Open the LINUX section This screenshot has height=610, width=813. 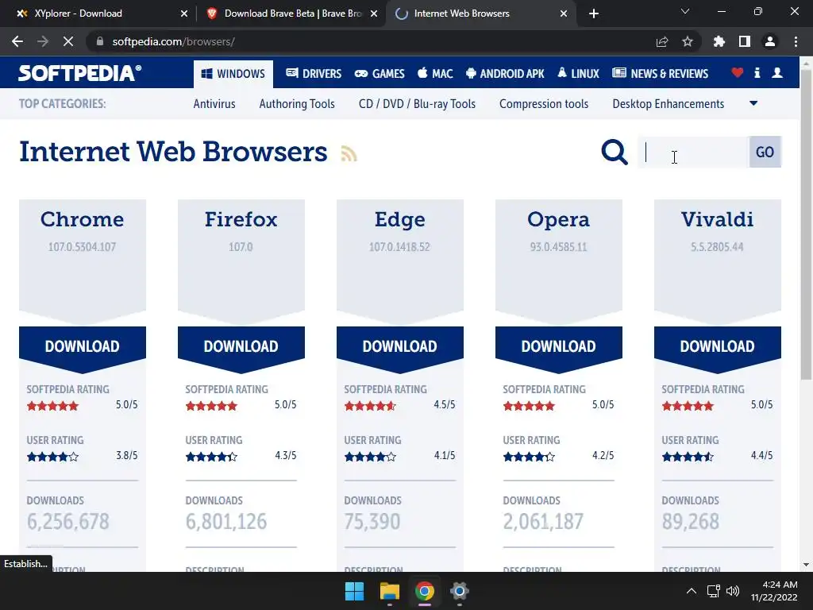(578, 74)
